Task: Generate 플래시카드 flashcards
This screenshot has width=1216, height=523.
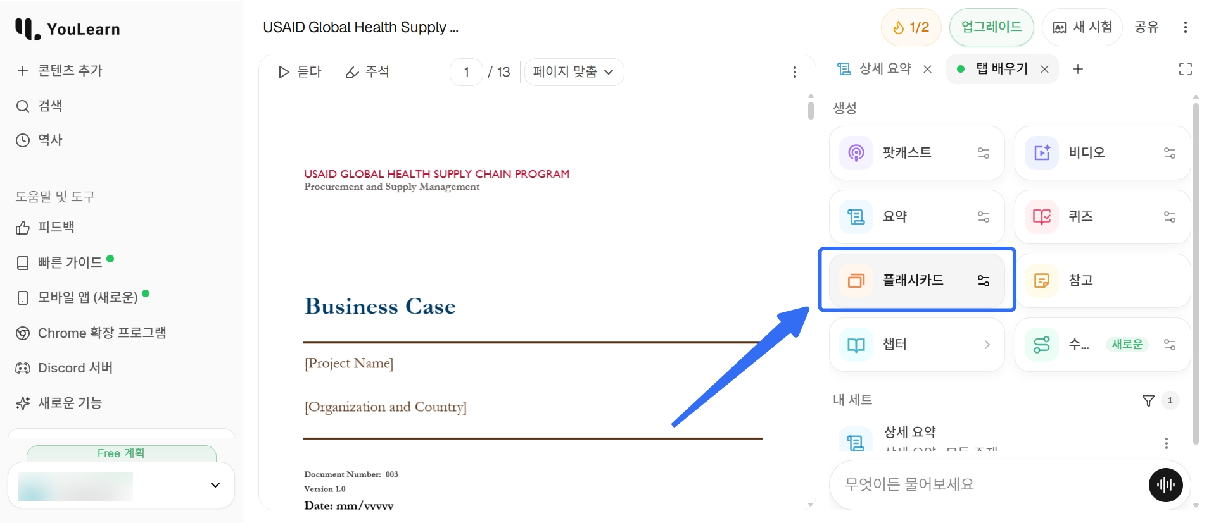Action: [916, 281]
